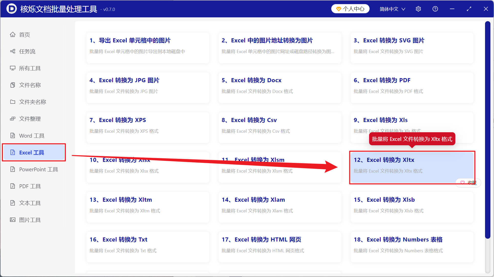Screen dimensions: 494x277
Task: Select the 所有工具 monitor icon
Action: pos(13,68)
